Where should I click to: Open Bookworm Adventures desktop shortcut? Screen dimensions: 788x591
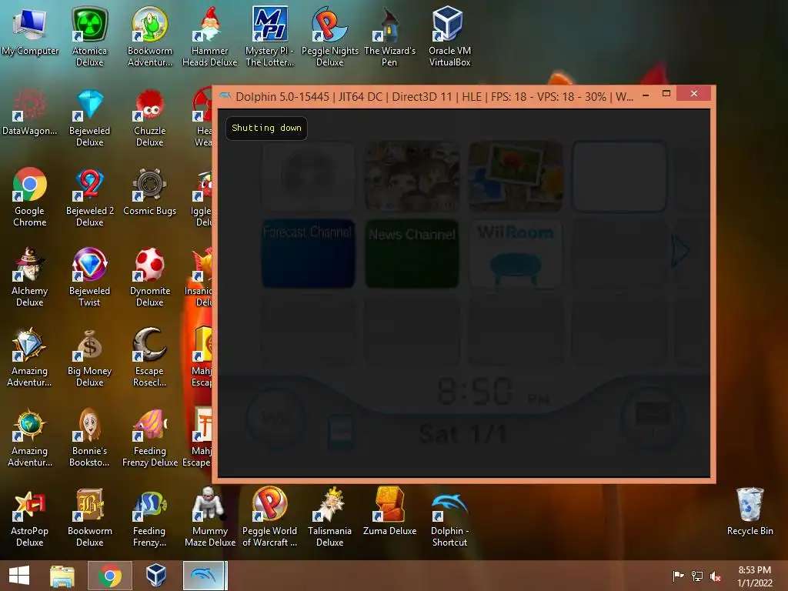[150, 36]
